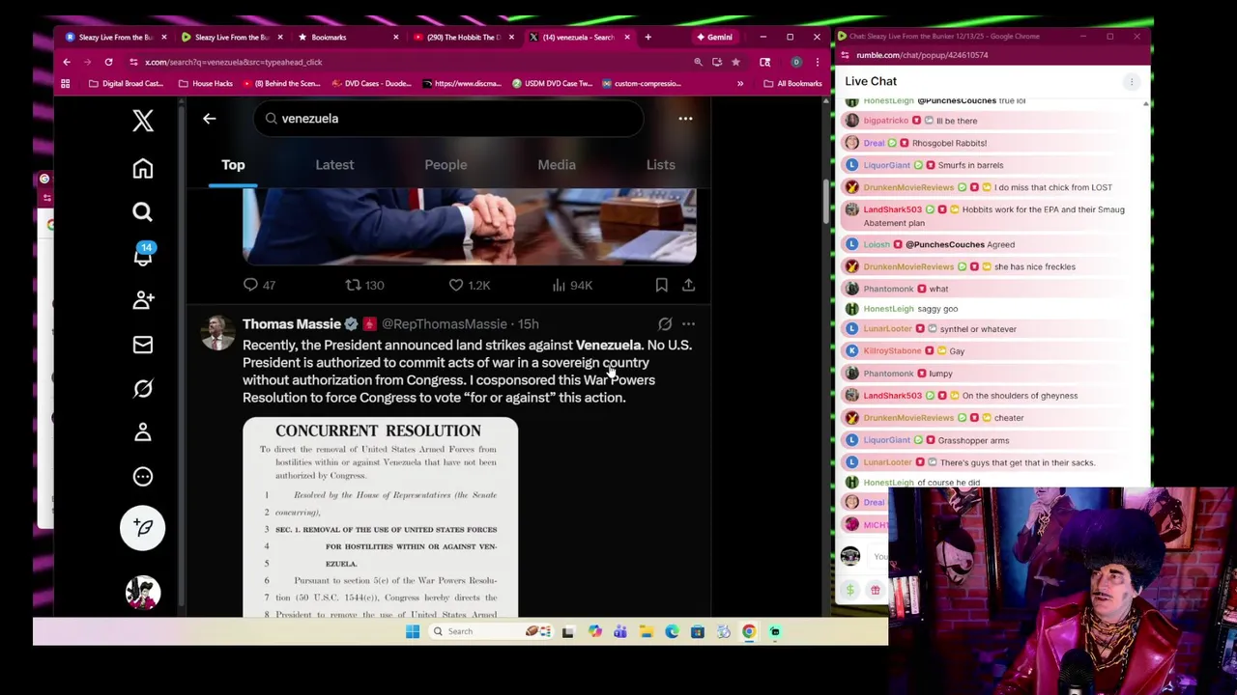Open Explore via the sidebar magnifier icon
Image resolution: width=1237 pixels, height=695 pixels.
click(143, 212)
